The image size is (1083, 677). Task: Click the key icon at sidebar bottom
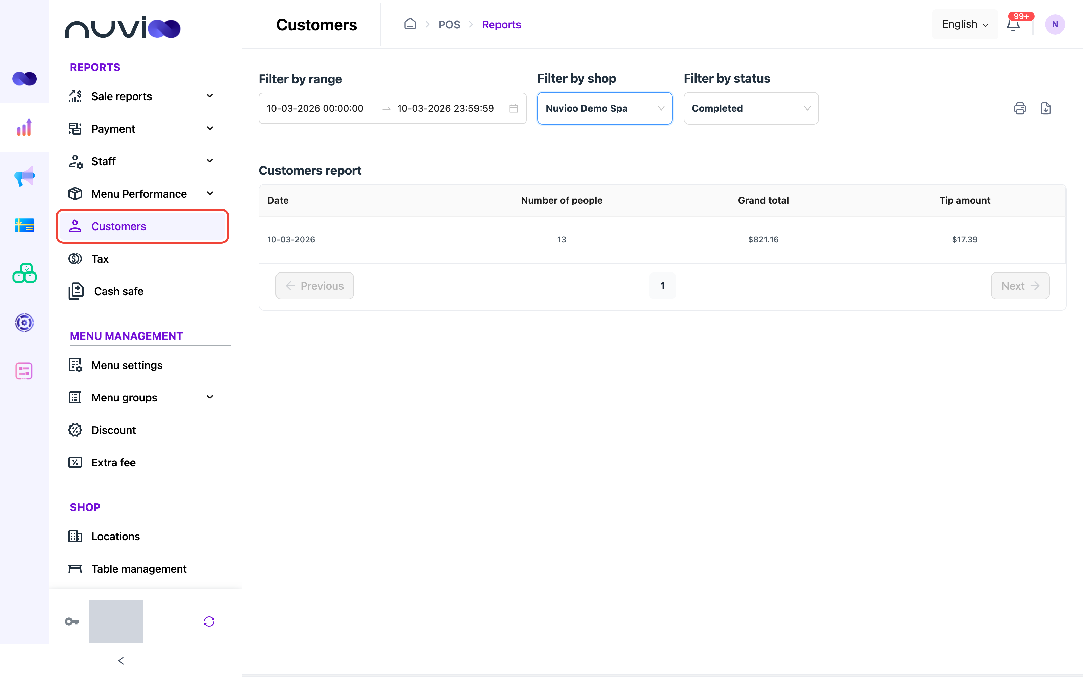coord(72,621)
